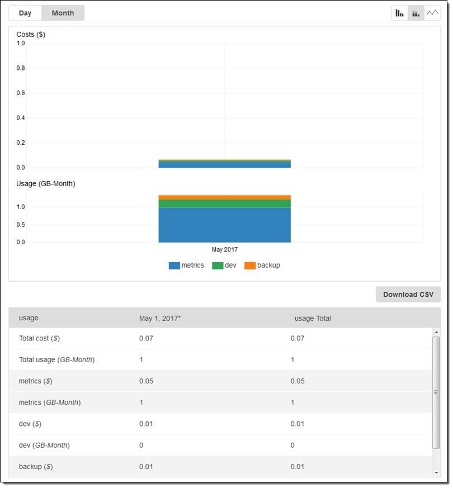Screen dimensions: 453x488
Task: Switch to Day granularity
Action: pyautogui.click(x=25, y=13)
